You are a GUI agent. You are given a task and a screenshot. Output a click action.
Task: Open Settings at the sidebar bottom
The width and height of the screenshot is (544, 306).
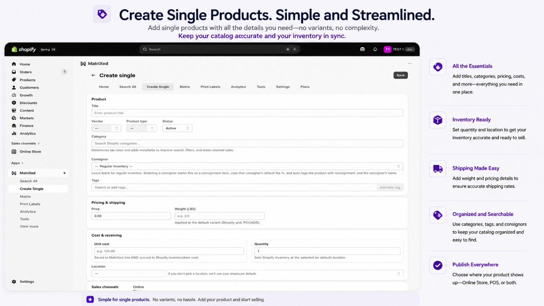tap(27, 282)
